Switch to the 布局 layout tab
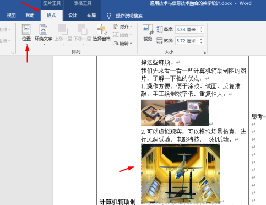Image resolution: width=266 pixels, height=205 pixels. coord(91,15)
